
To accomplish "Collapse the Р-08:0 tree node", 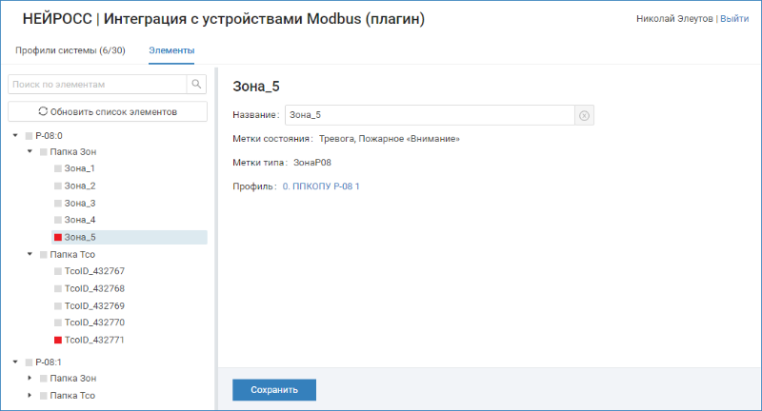I will click(x=15, y=135).
